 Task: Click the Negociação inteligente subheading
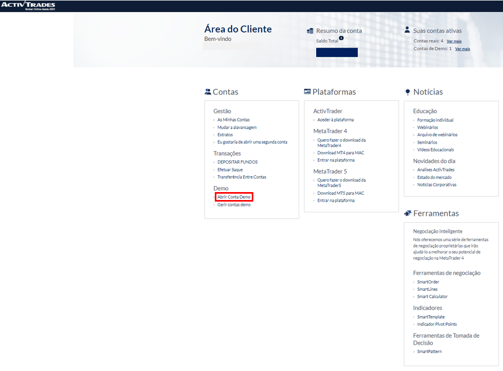(x=438, y=232)
